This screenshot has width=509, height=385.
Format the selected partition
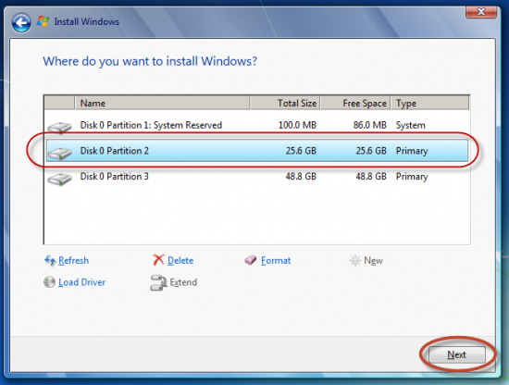click(276, 260)
